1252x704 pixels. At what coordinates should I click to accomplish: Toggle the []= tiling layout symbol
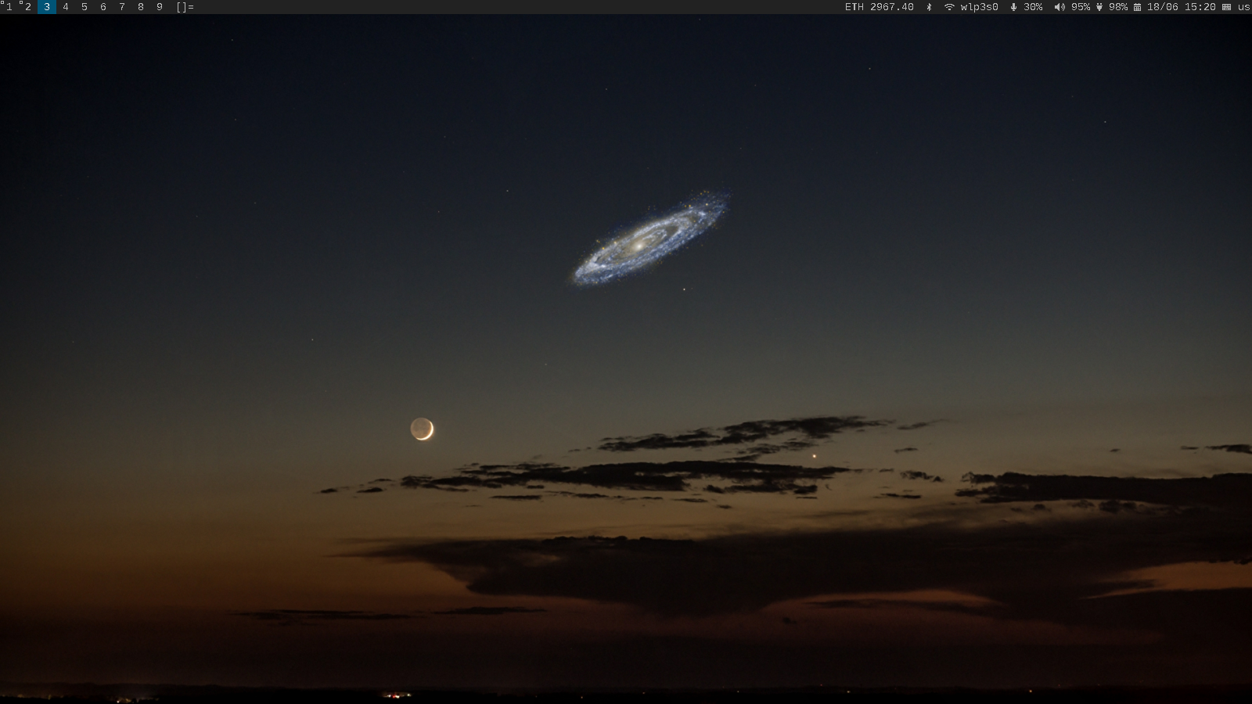(x=185, y=7)
